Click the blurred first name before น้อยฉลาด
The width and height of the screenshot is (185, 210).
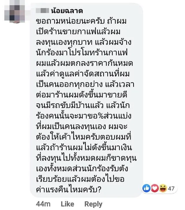42,11
